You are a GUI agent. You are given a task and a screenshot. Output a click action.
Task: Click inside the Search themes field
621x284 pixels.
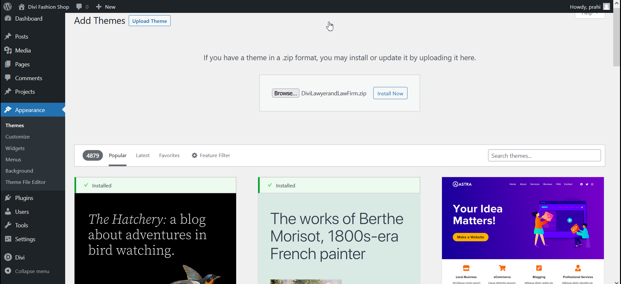[544, 156]
